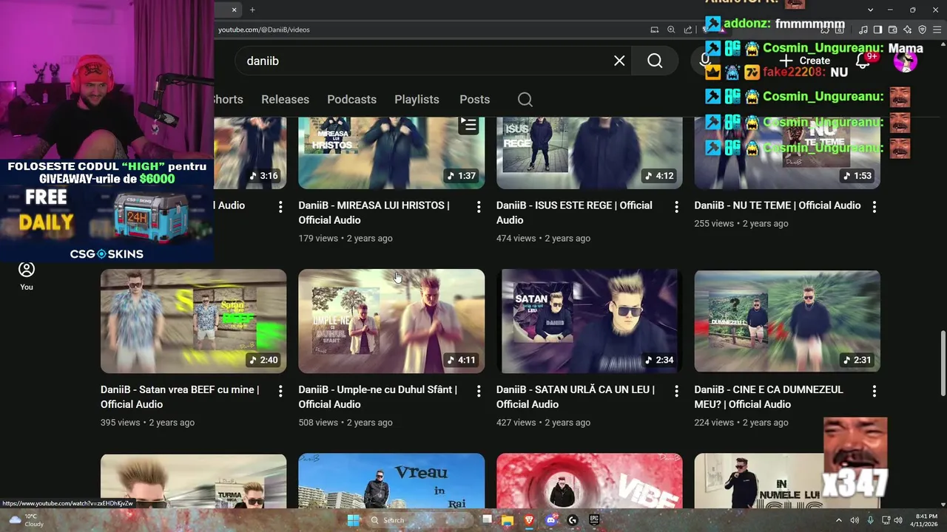
Task: Play the ISUS ESTE REGE thumbnail 4:12
Action: (590, 152)
